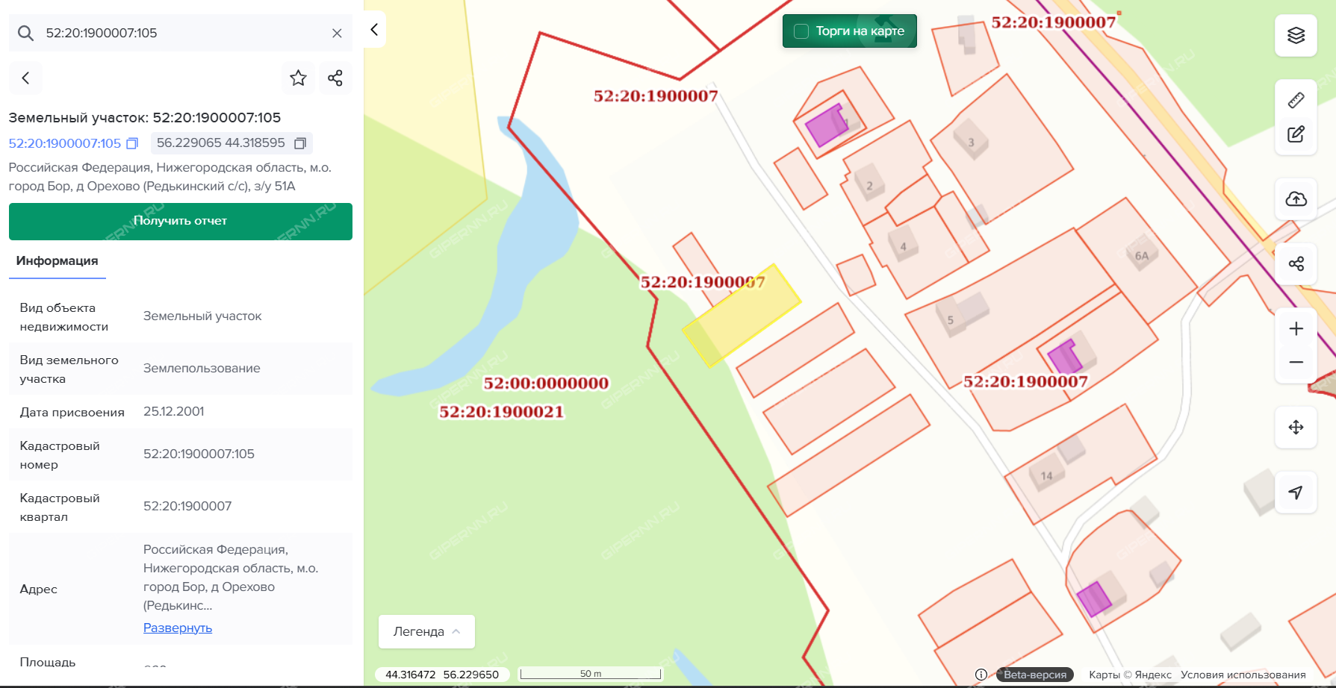Click the cadastral number search field
This screenshot has height=688, width=1336.
pos(179,34)
